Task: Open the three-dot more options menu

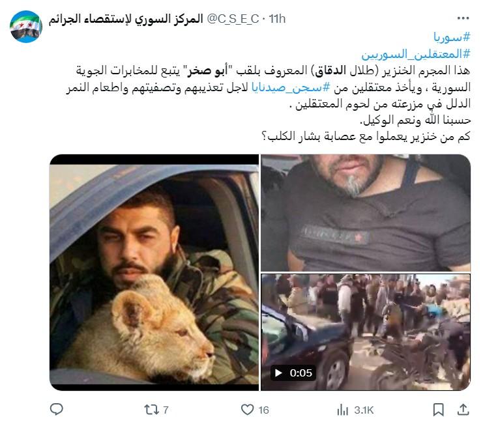Action: 463,19
